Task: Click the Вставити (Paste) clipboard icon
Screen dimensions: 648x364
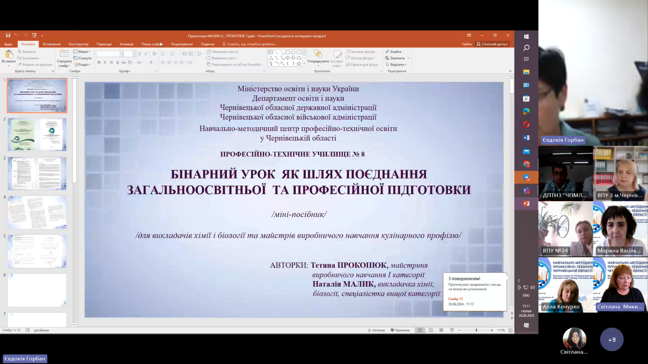Action: [x=8, y=55]
